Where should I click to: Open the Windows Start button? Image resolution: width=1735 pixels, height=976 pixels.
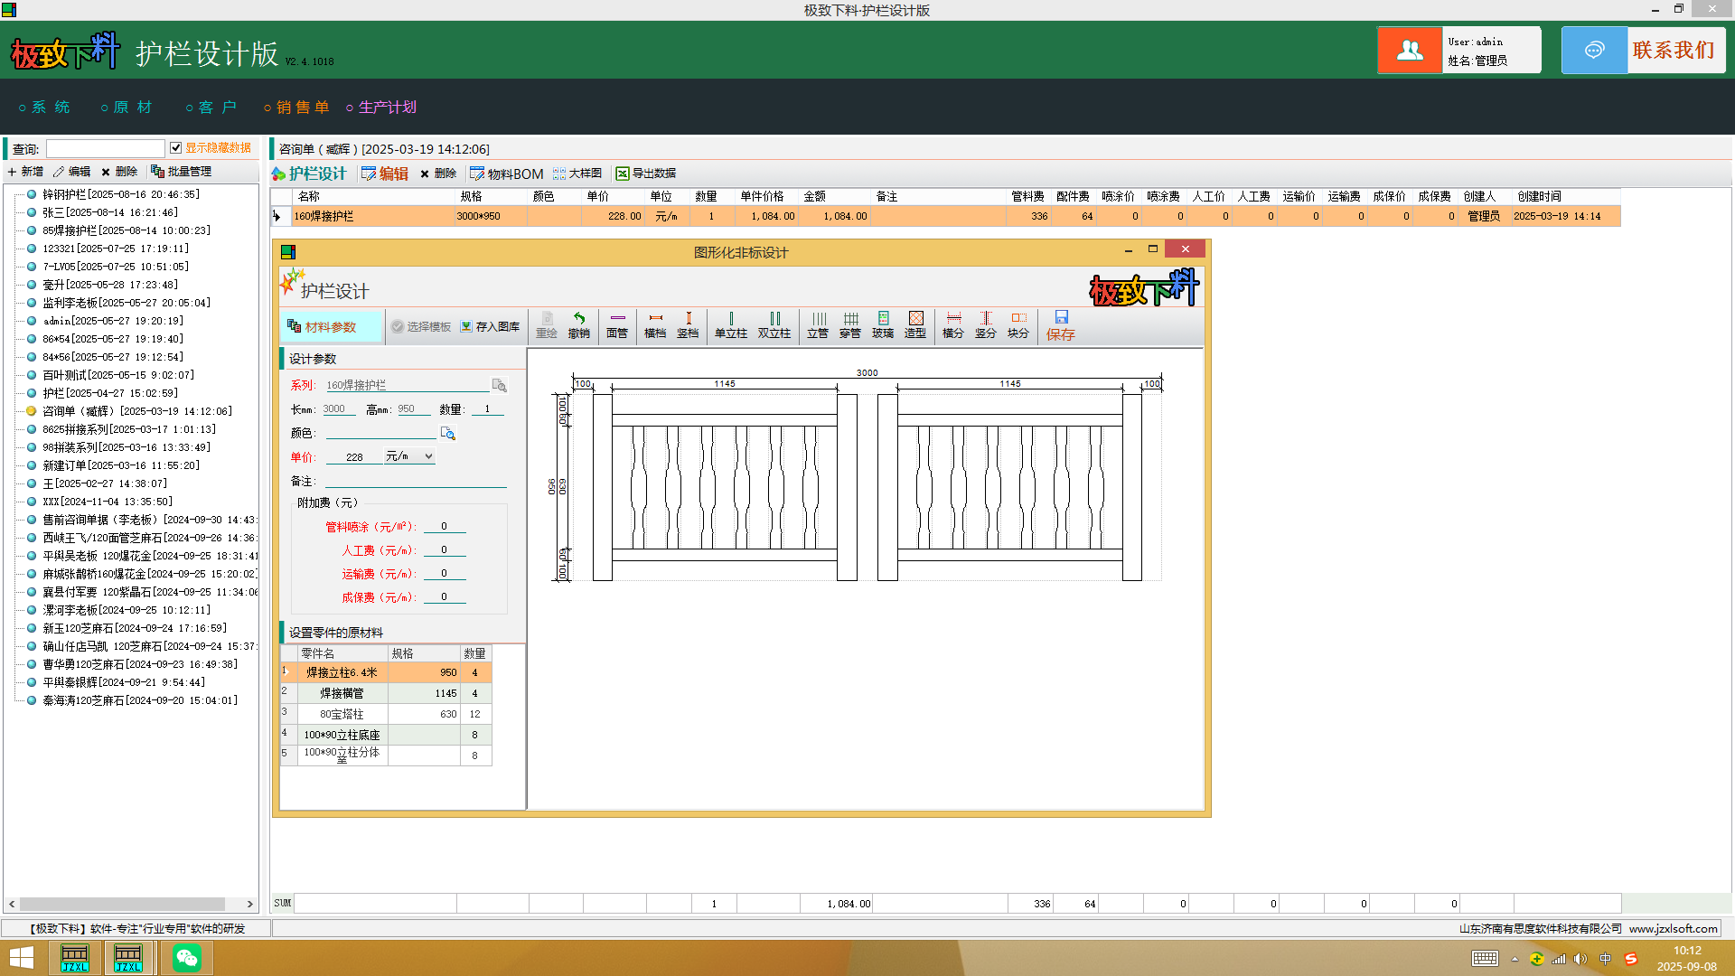click(x=21, y=958)
